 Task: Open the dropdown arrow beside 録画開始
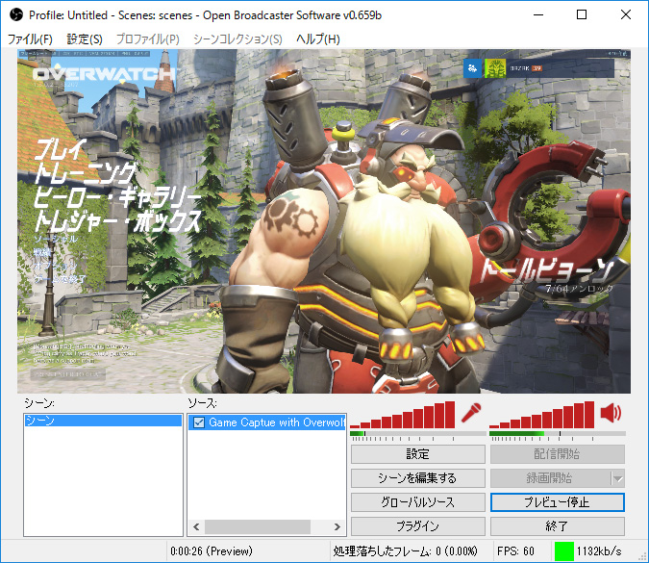coord(617,478)
